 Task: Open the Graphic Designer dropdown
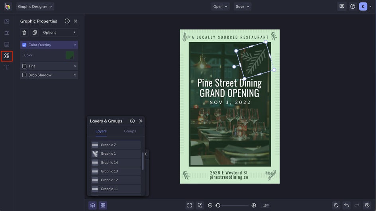[x=35, y=6]
